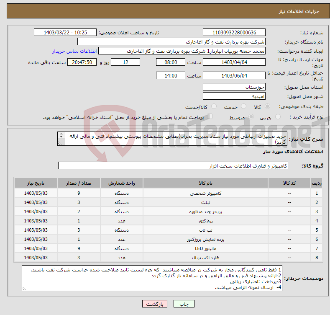This screenshot has width=330, height=315.
Task: Click the requester field محمد جمعه پورنیان
Action: point(182,51)
